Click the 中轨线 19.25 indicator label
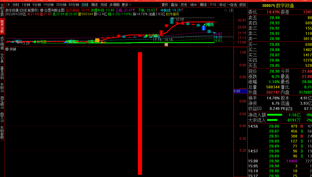Viewport: 312px width, 177px height. (172, 10)
